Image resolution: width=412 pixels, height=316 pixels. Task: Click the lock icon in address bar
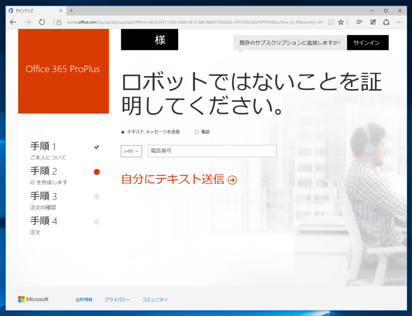(x=59, y=22)
